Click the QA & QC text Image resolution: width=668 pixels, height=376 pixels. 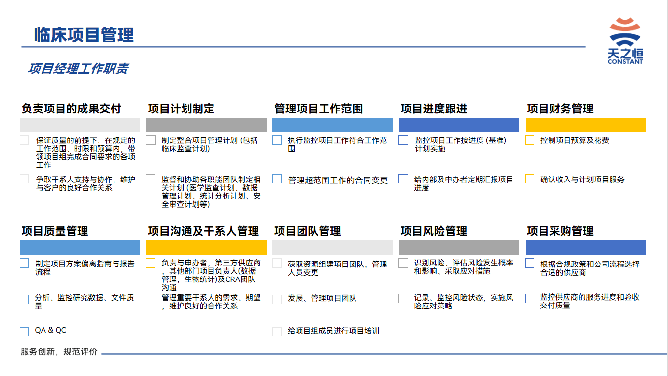click(51, 330)
